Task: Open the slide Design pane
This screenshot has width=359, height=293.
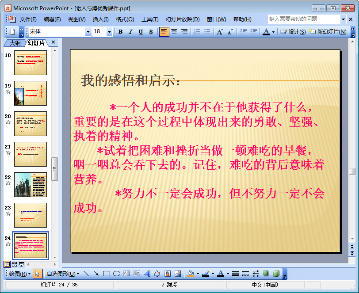Action: click(x=293, y=32)
